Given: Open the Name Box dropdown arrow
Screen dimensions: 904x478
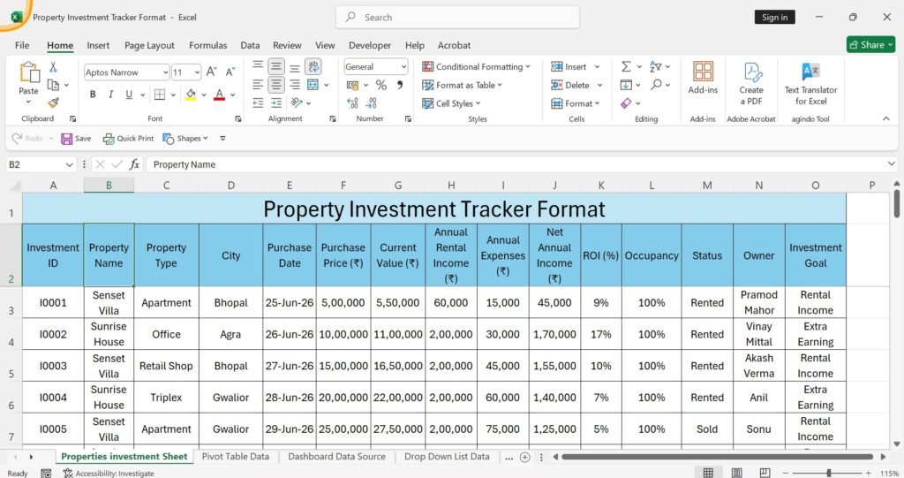Looking at the screenshot, I should tap(69, 164).
